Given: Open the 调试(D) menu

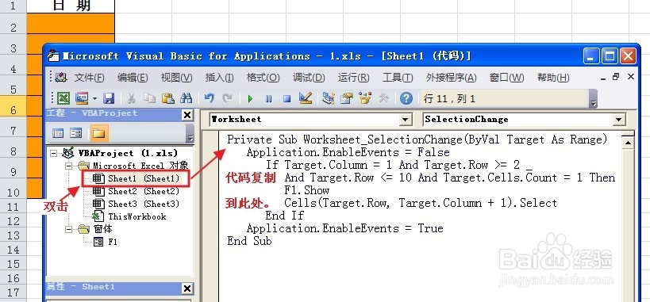Looking at the screenshot, I should pyautogui.click(x=309, y=78).
